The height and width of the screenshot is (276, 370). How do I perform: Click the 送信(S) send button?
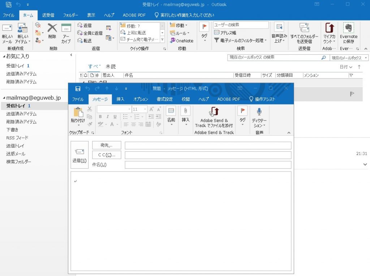(x=79, y=155)
